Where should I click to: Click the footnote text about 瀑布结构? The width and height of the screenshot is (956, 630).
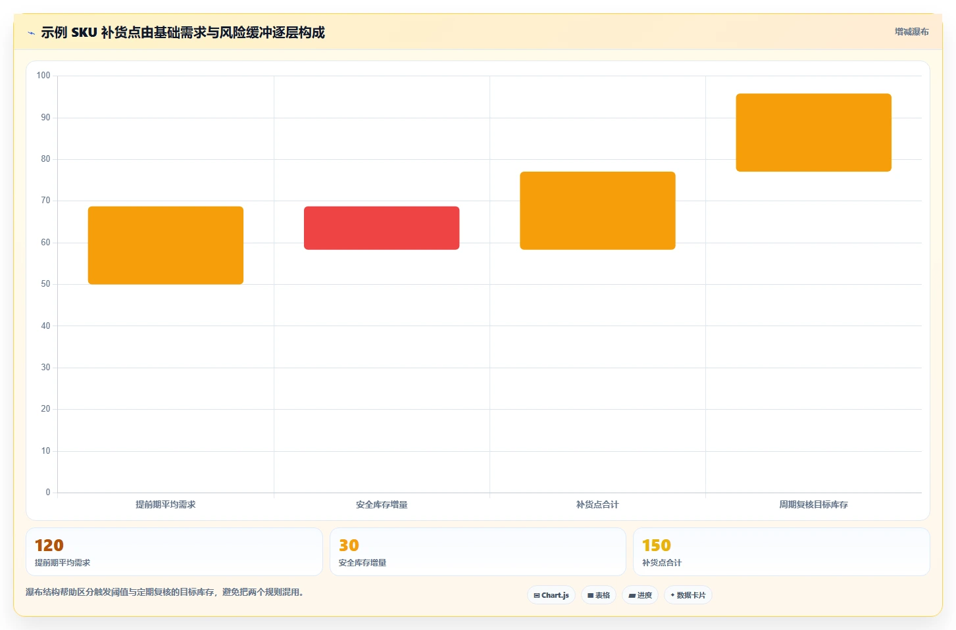tap(164, 592)
